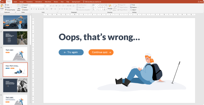Select slide 3 That's right thumbnail
This screenshot has width=204, height=105.
point(15,54)
